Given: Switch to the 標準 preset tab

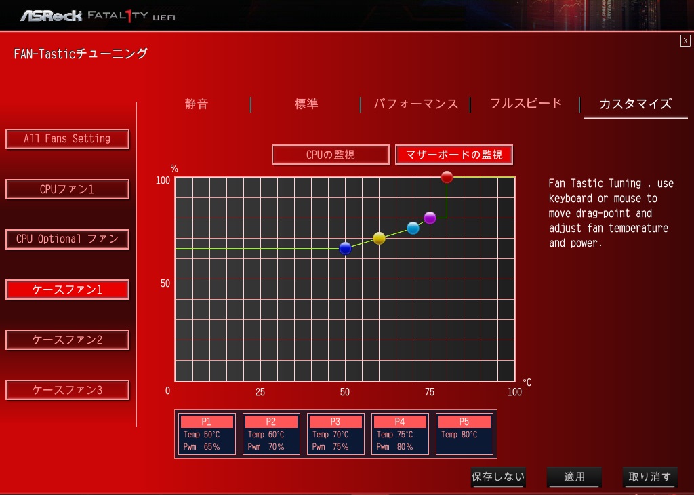Looking at the screenshot, I should click(306, 104).
